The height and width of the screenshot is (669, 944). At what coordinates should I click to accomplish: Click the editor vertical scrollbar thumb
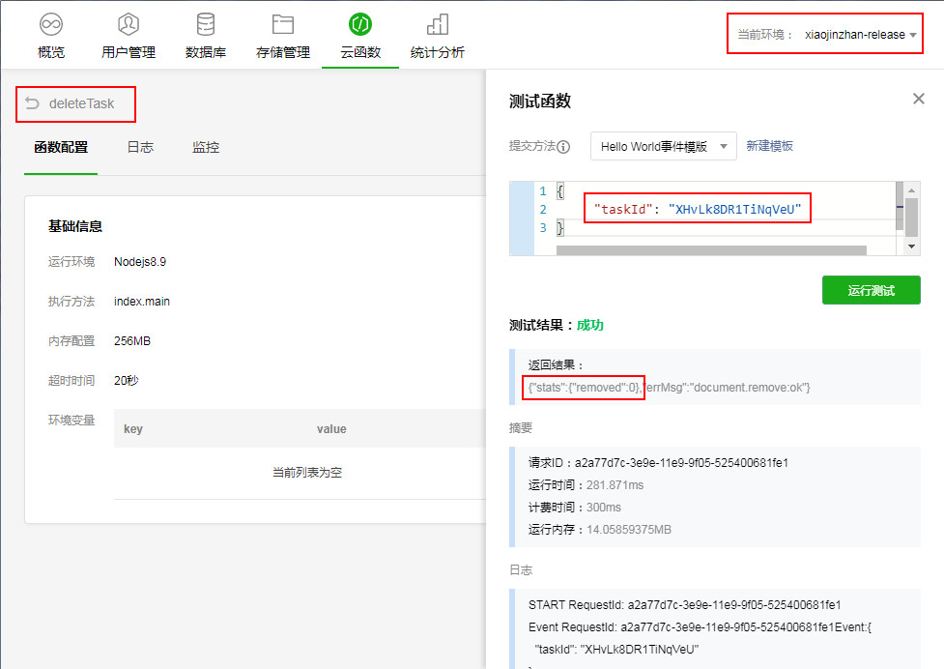pos(911,218)
